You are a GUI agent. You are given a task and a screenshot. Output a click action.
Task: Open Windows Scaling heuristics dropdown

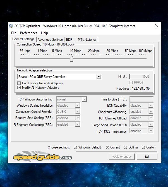click(78, 106)
